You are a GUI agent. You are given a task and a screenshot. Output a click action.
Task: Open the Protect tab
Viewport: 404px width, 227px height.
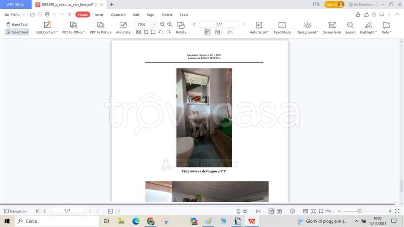click(x=167, y=15)
